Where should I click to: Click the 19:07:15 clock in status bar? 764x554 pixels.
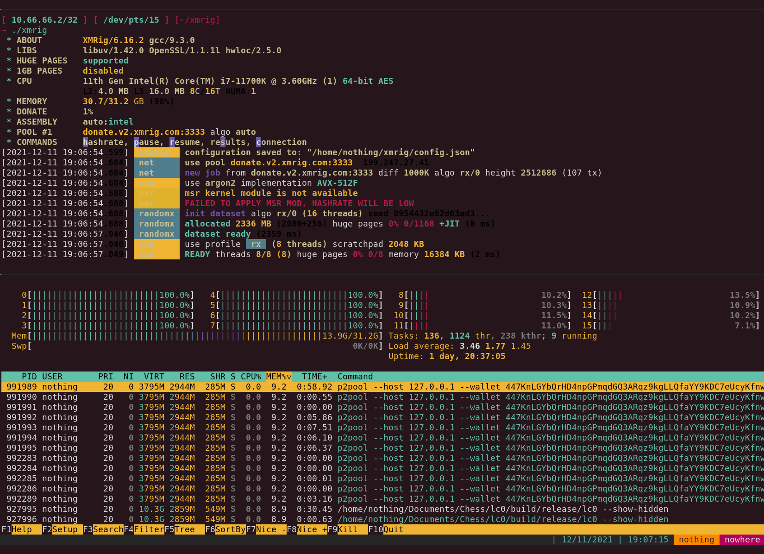point(648,540)
